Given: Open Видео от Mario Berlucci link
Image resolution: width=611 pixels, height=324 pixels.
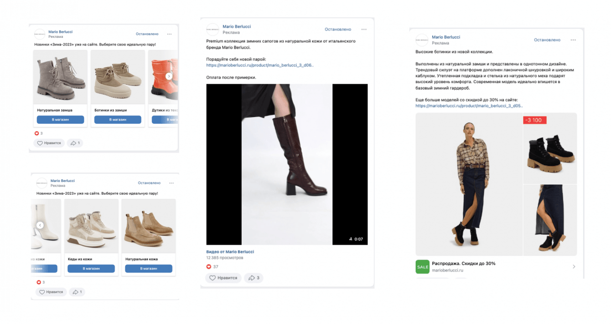Looking at the screenshot, I should pyautogui.click(x=230, y=252).
